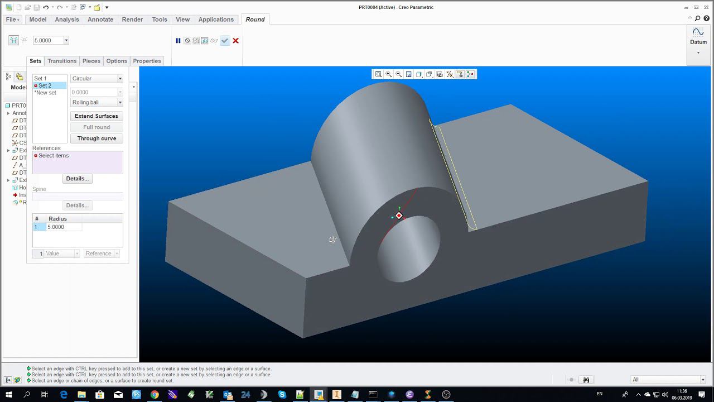
Task: Open Google Chrome from the taskbar
Action: tap(155, 395)
